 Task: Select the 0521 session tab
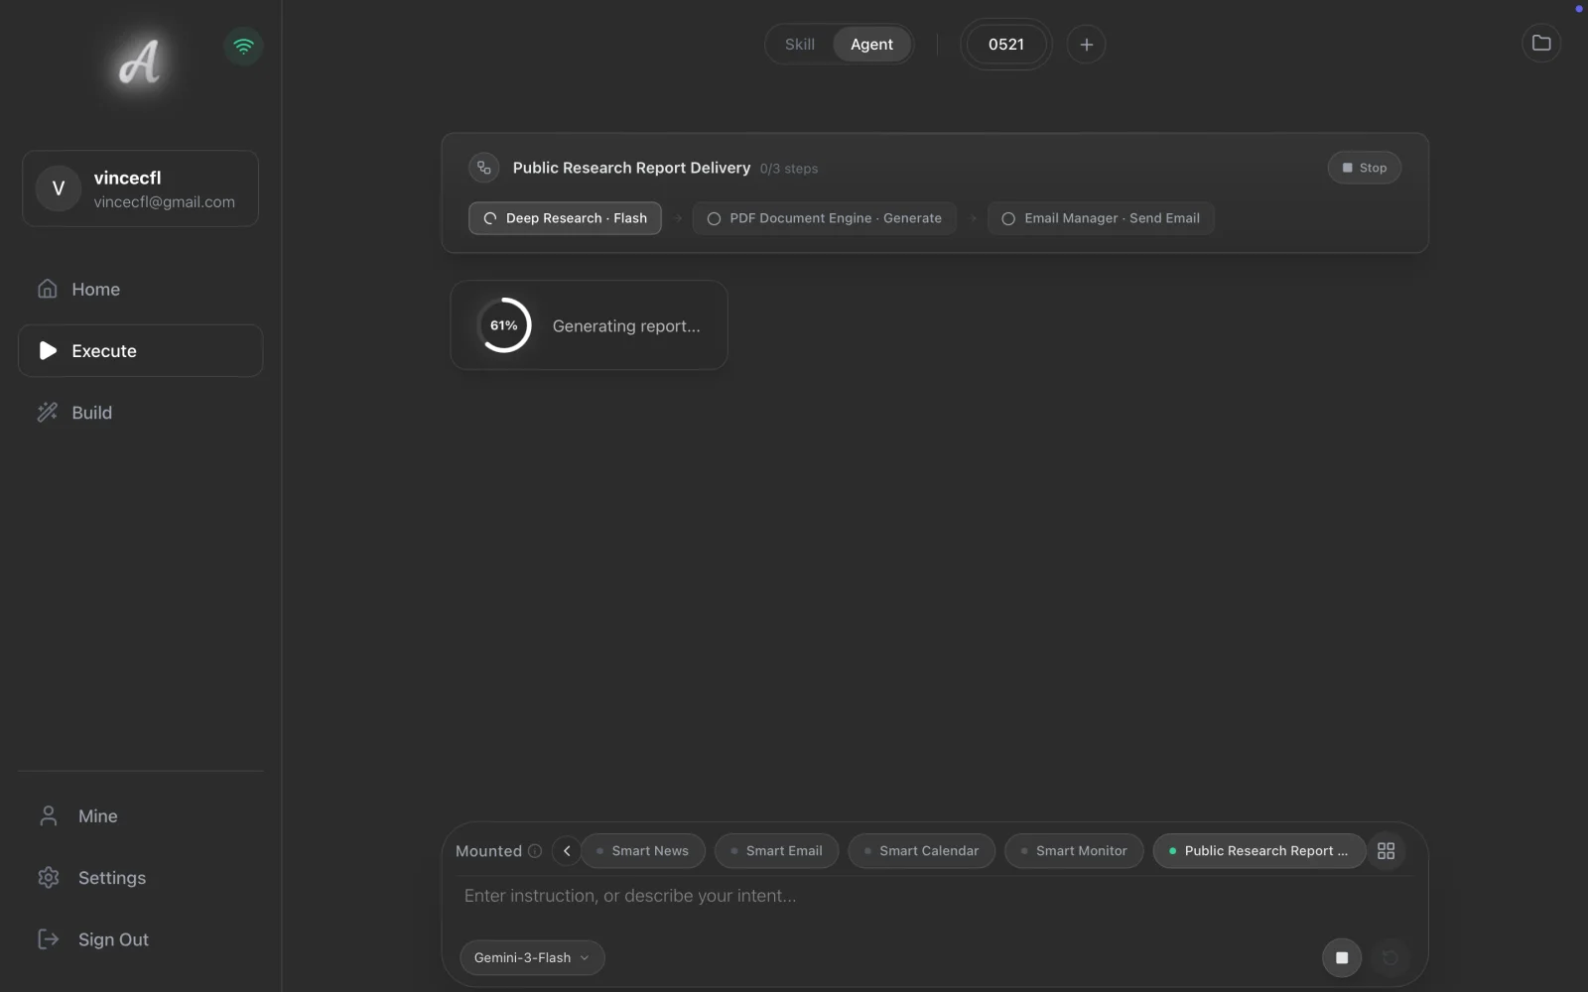coord(1005,45)
